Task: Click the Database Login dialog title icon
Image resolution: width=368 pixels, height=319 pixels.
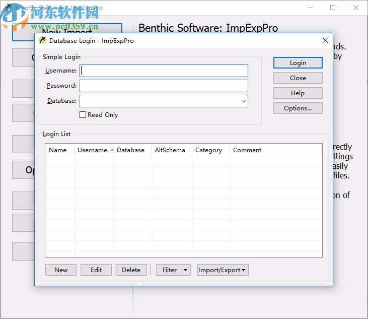Action: point(43,40)
